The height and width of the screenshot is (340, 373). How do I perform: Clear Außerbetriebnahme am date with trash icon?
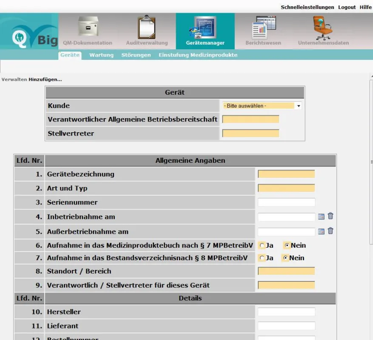330,231
